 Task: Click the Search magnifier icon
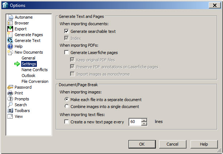coord(10,105)
